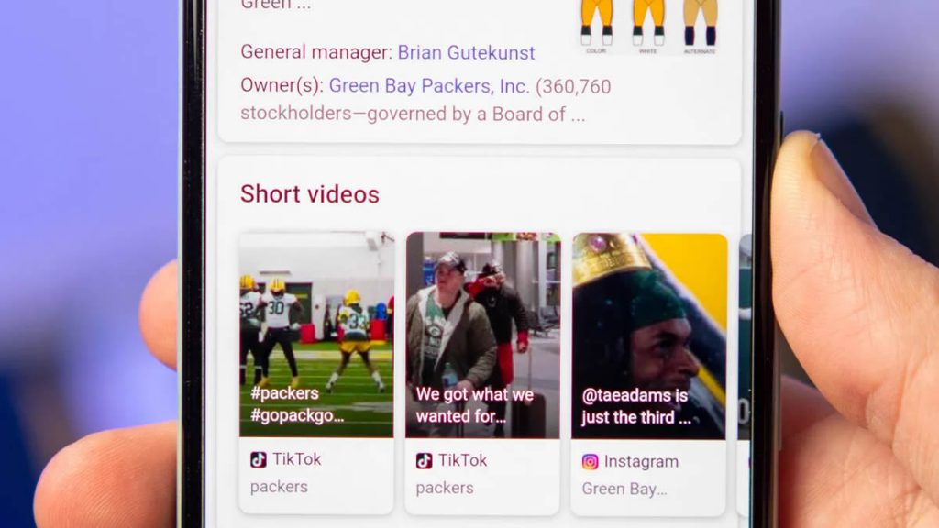
Task: Click 'packers' account name under second TikTok video
Action: [x=445, y=488]
